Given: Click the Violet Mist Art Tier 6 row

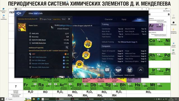Looking at the screenshot, I should (112, 34).
